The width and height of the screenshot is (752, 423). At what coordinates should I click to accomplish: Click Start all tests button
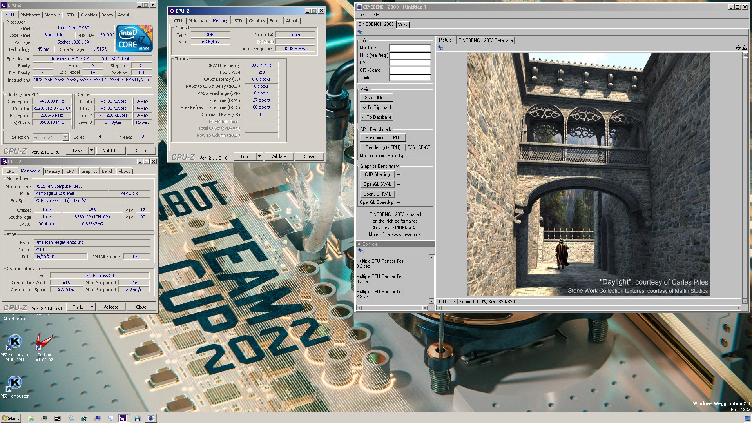[377, 98]
